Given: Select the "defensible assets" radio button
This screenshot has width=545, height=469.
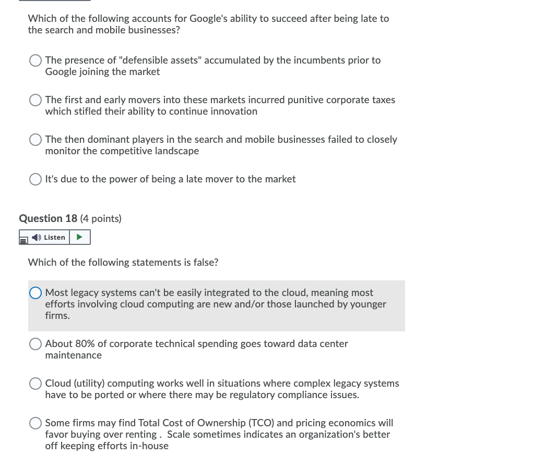Looking at the screenshot, I should point(35,60).
